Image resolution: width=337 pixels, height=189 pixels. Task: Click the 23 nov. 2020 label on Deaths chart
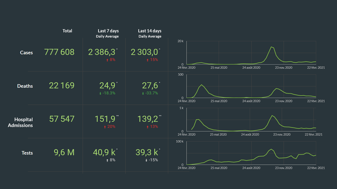pyautogui.click(x=283, y=101)
